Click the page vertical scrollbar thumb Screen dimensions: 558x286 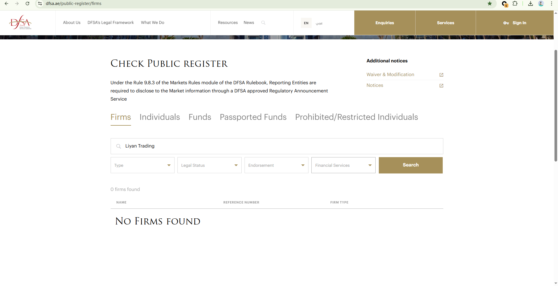click(x=556, y=106)
